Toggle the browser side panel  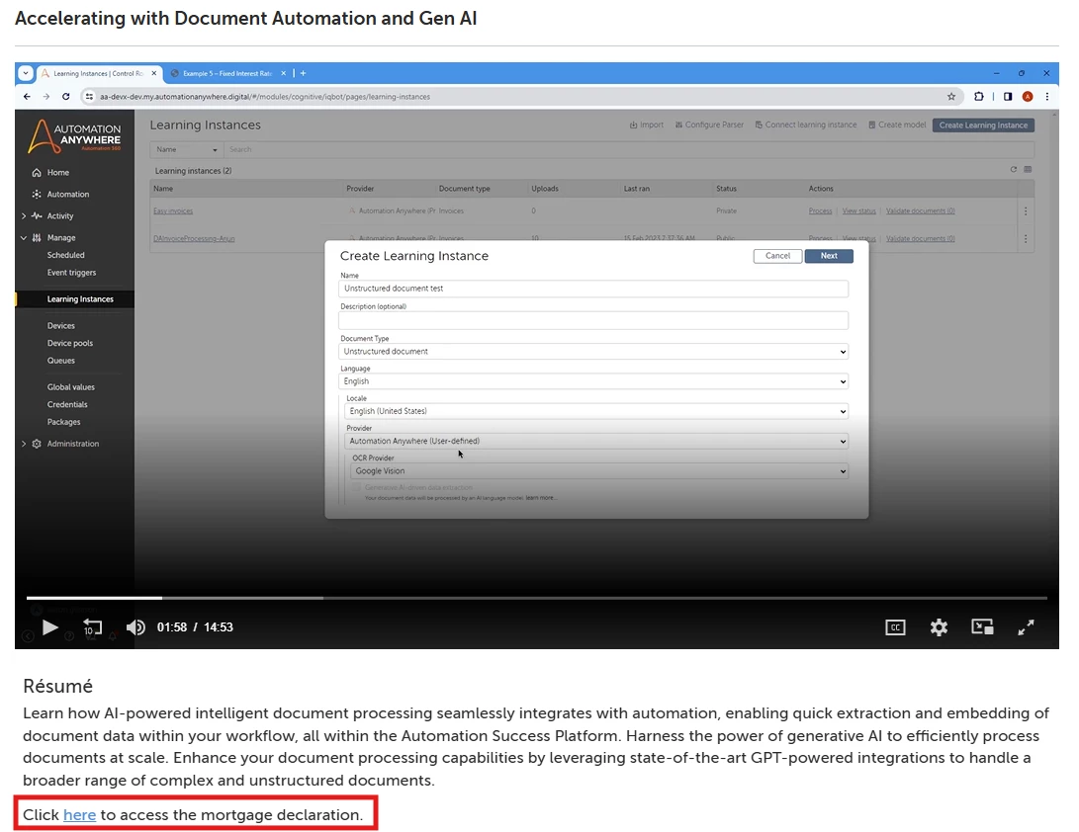click(x=1008, y=97)
